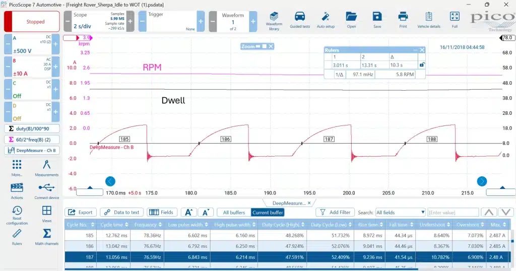The image size is (516, 271).
Task: Click the Data to text button
Action: pyautogui.click(x=122, y=213)
